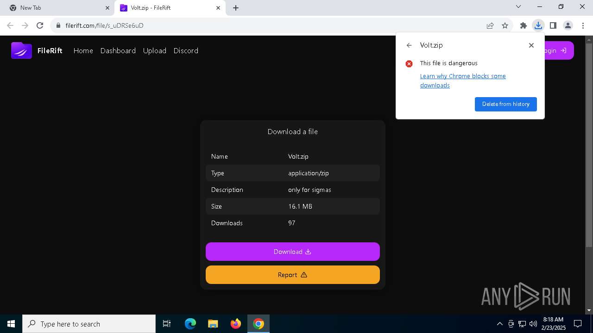
Task: Click the FileRift logo icon
Action: point(21,50)
